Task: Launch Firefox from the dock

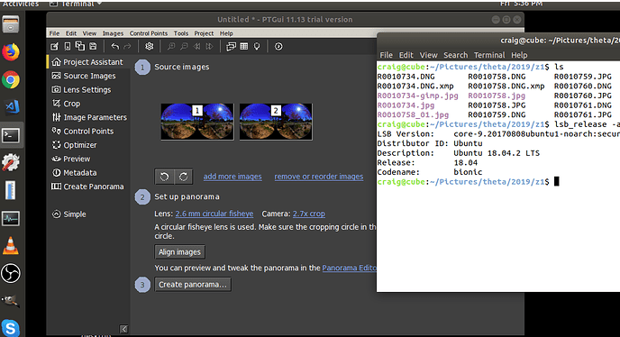Action: coord(11,52)
